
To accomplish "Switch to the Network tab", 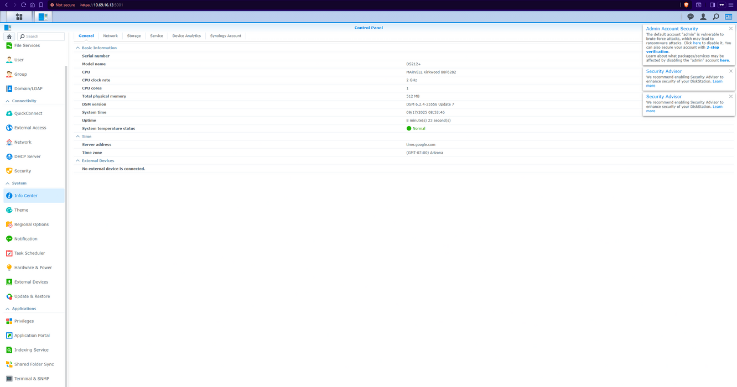I will pyautogui.click(x=111, y=36).
